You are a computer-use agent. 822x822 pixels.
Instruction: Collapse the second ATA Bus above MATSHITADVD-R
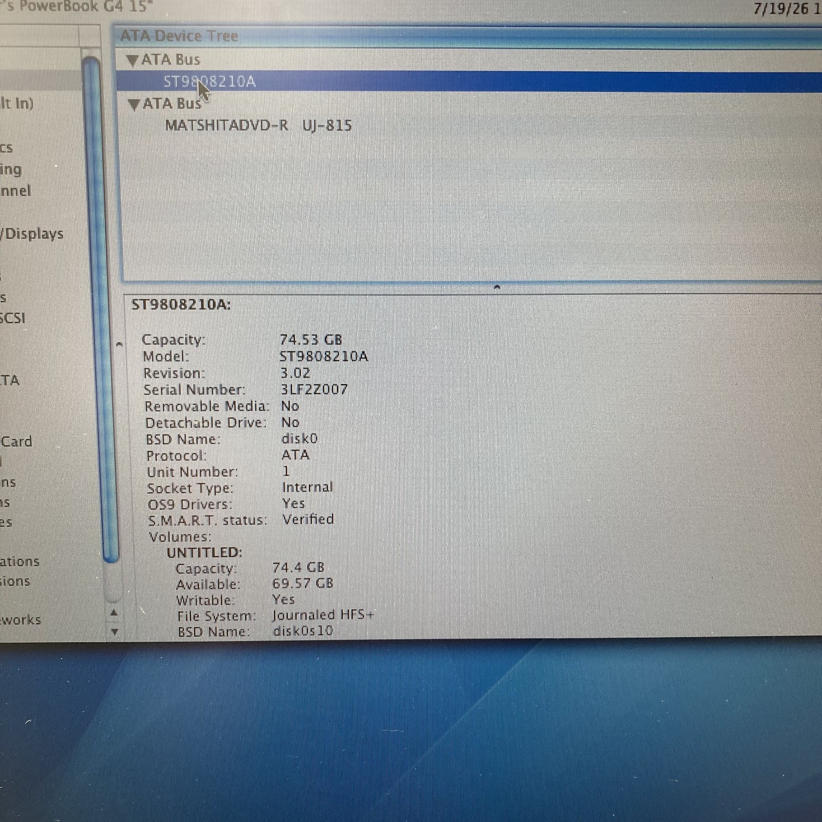(x=134, y=105)
